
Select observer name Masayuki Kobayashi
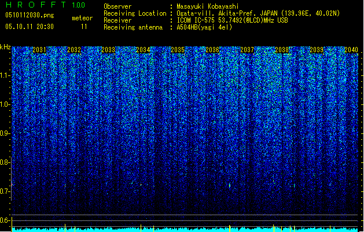tap(208, 6)
